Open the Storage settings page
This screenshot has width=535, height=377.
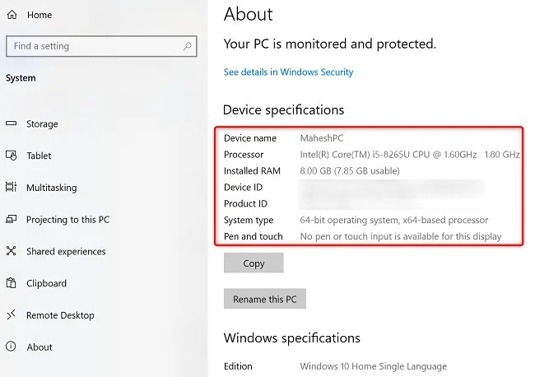tap(42, 124)
